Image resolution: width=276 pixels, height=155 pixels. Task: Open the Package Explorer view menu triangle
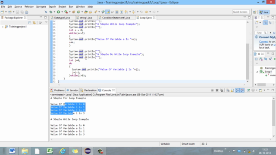tap(46, 22)
